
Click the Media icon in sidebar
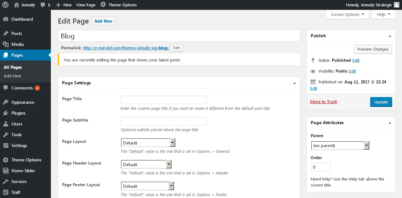[x=6, y=44]
